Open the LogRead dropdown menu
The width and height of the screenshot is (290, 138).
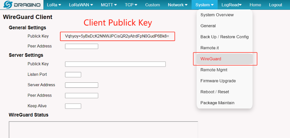pyautogui.click(x=232, y=5)
